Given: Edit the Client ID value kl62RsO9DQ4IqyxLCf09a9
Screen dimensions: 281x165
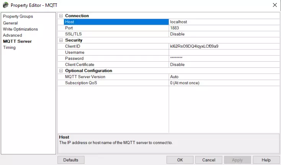Looking at the screenshot, I should click(224, 46).
